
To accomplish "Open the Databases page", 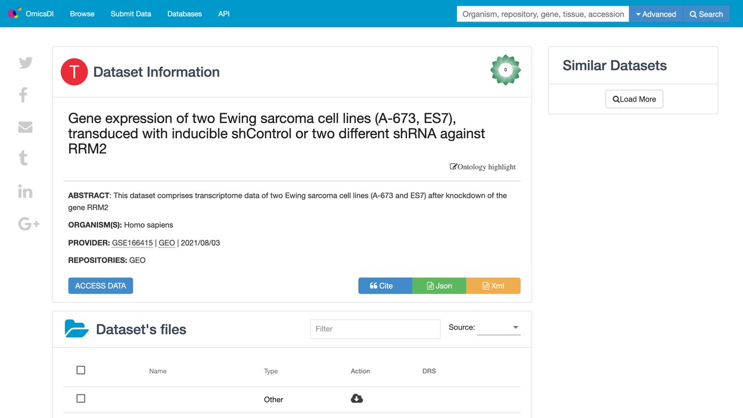I will click(x=185, y=14).
